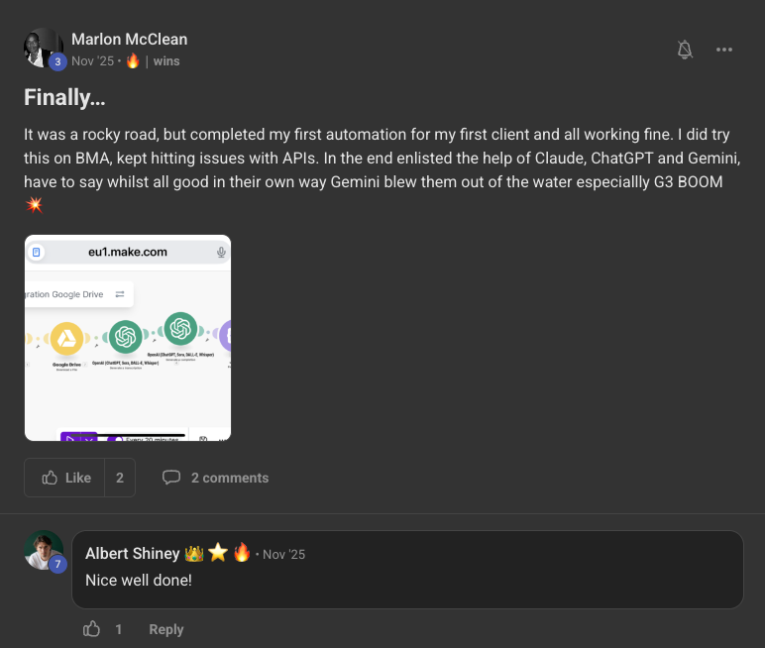Viewport: 765px width, 648px height.
Task: Click the Finally… post title
Action: pos(64,98)
